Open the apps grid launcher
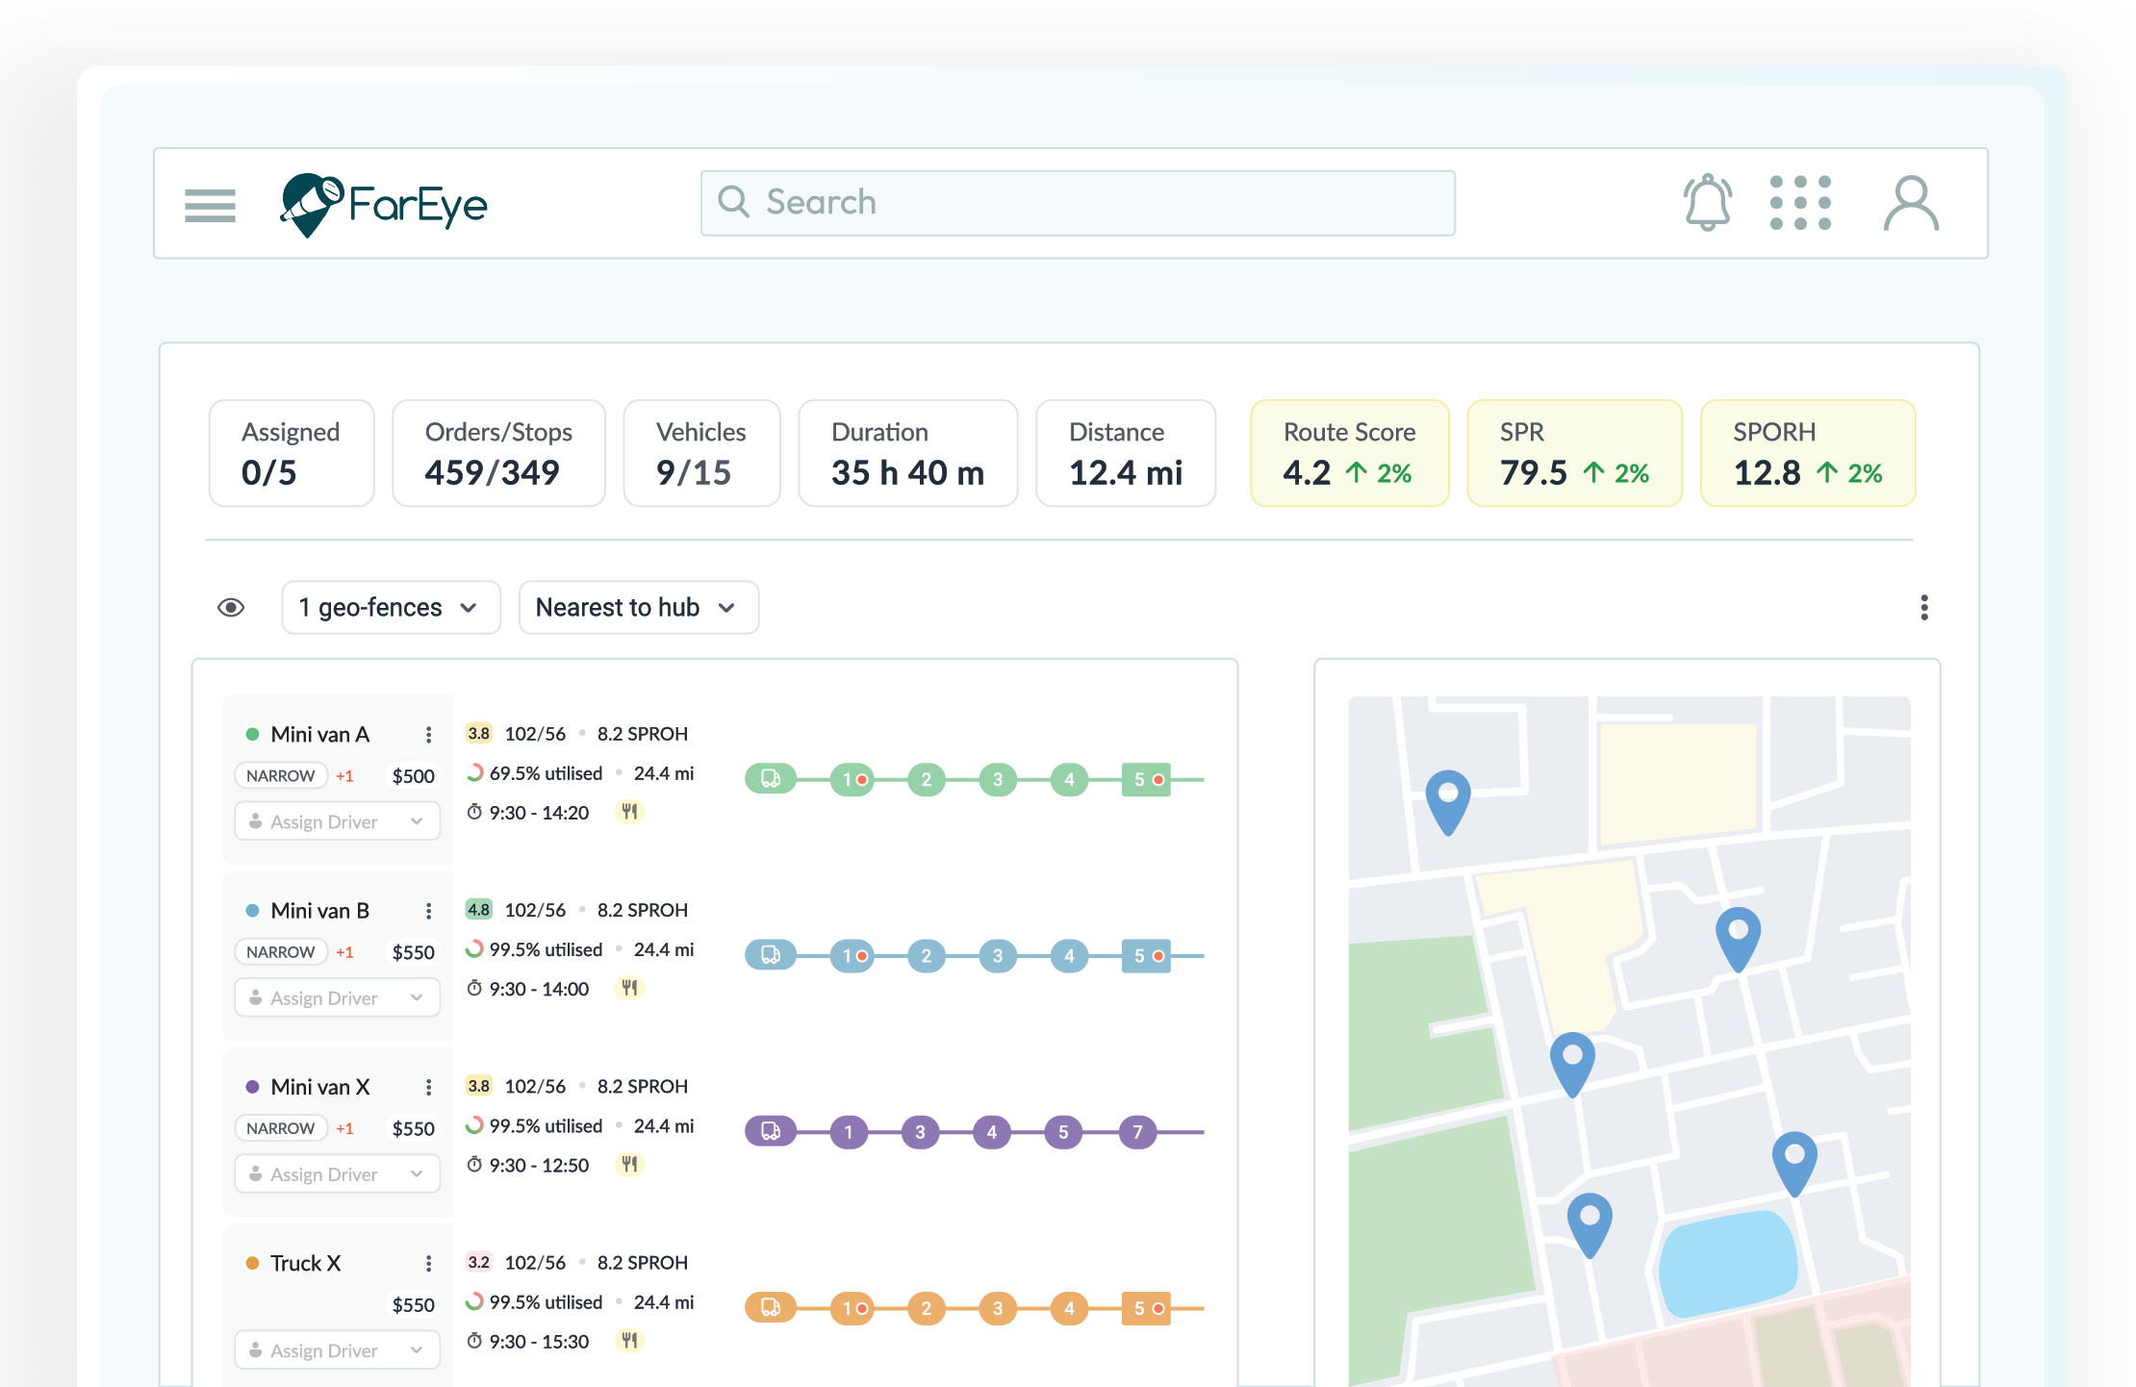This screenshot has height=1387, width=2136. [1801, 202]
